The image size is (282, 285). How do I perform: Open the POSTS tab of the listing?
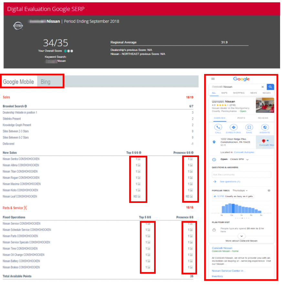pos(241,118)
